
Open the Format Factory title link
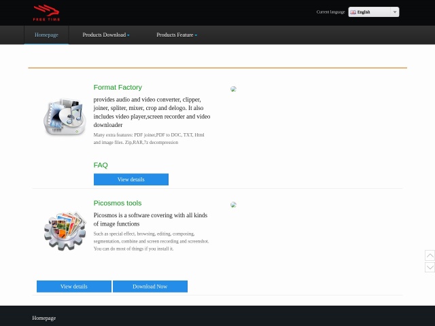pos(118,88)
